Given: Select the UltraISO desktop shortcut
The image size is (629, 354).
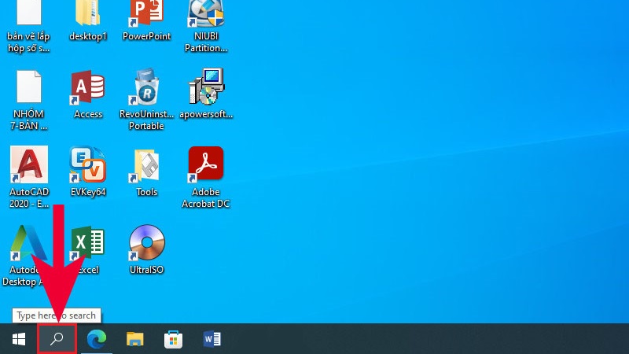Looking at the screenshot, I should (x=147, y=242).
